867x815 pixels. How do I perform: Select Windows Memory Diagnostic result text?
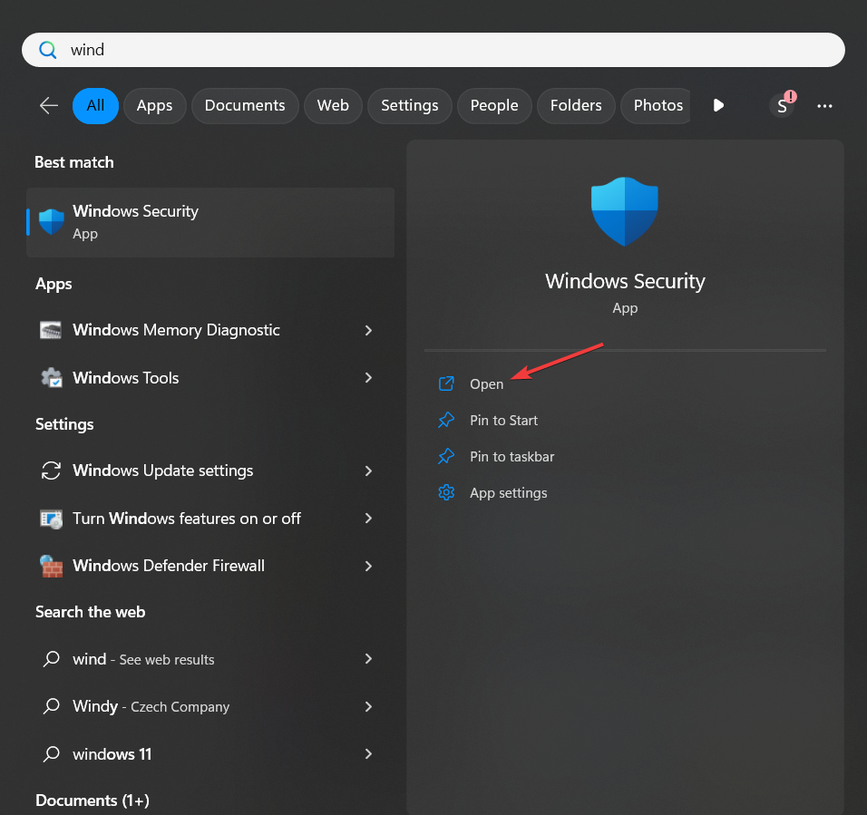176,330
